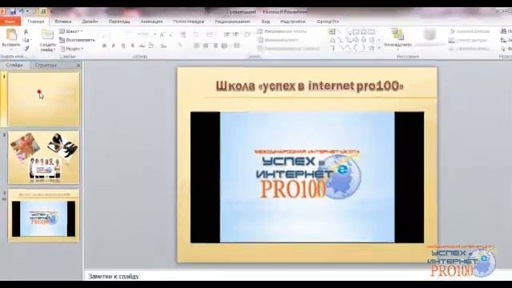Image resolution: width=512 pixels, height=288 pixels.
Task: Click the Paste (Вставить) clipboard icon
Action: (x=11, y=34)
